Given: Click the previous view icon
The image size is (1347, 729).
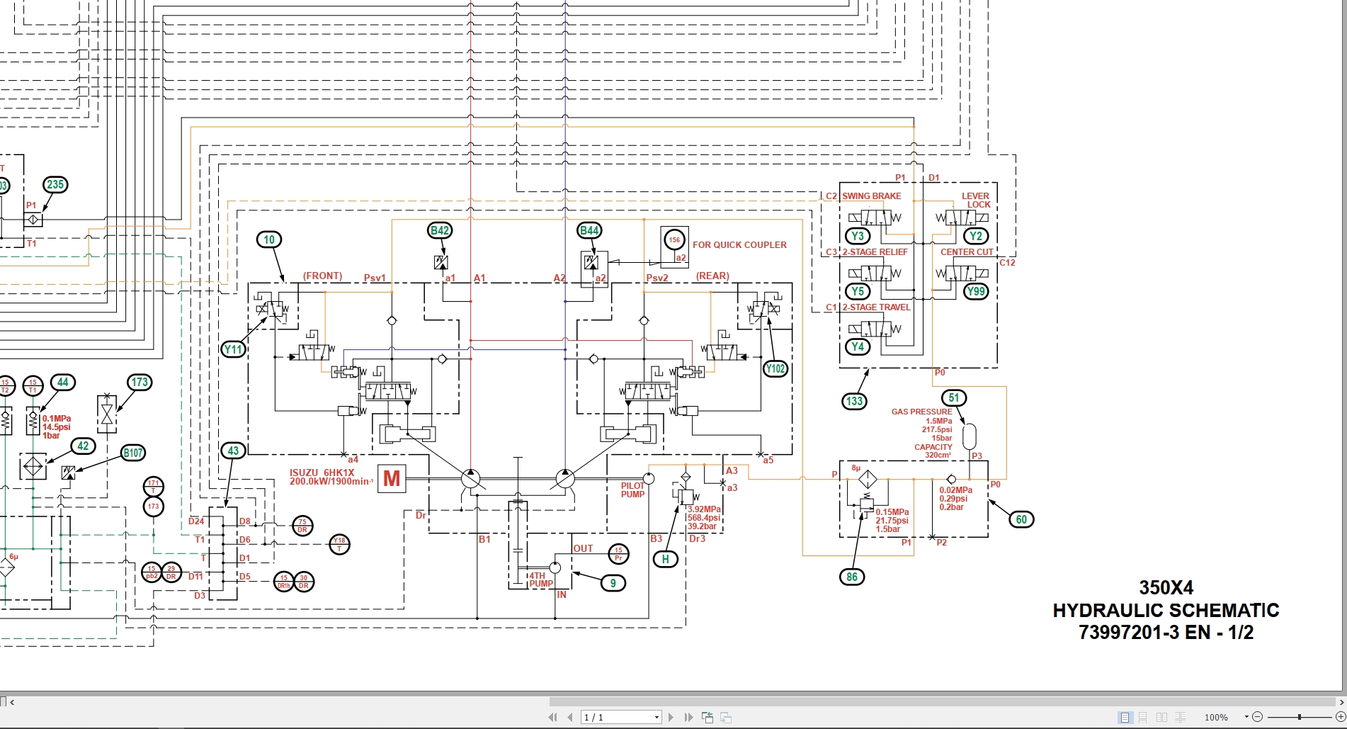Looking at the screenshot, I should click(706, 717).
